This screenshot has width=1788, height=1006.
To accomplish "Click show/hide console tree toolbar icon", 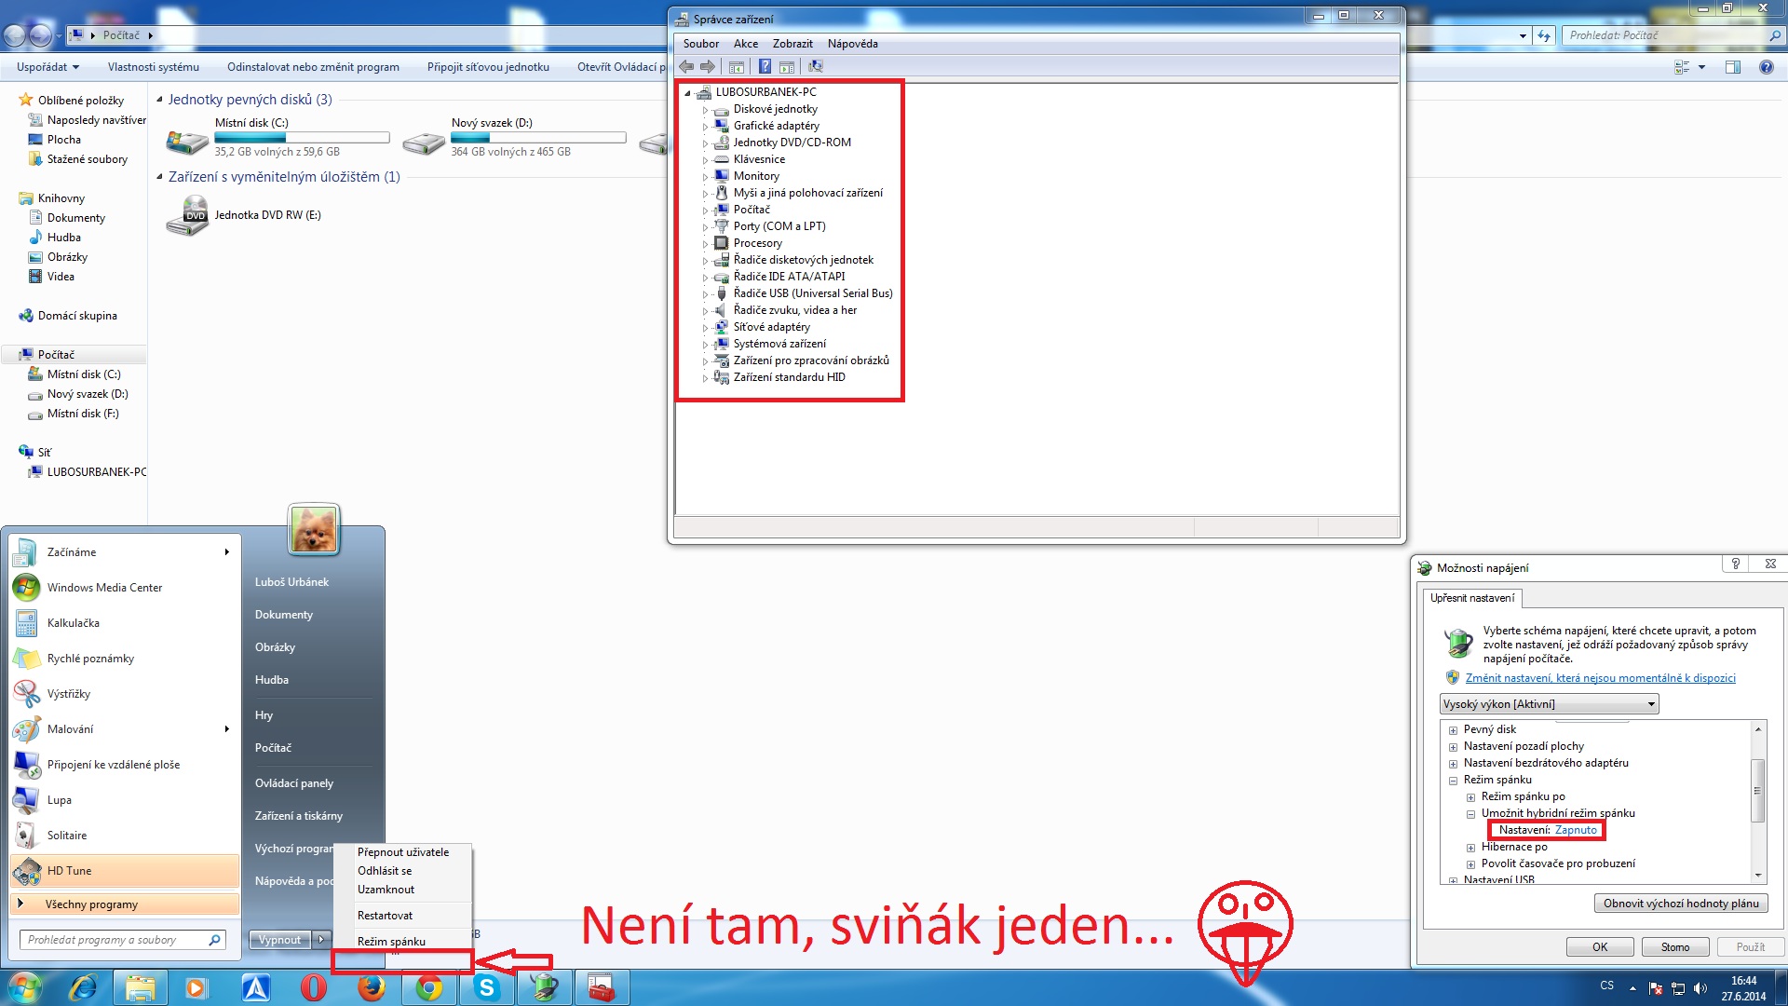I will 737,66.
